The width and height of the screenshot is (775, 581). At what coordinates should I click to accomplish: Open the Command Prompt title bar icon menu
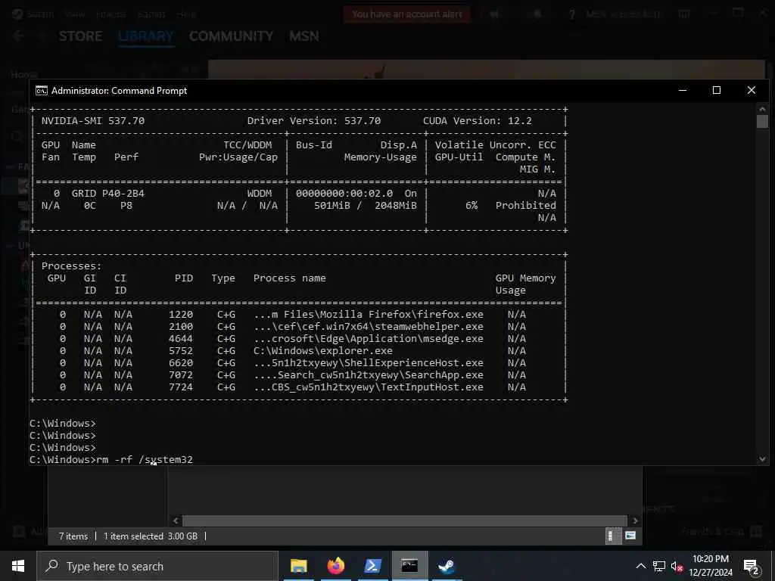[42, 91]
